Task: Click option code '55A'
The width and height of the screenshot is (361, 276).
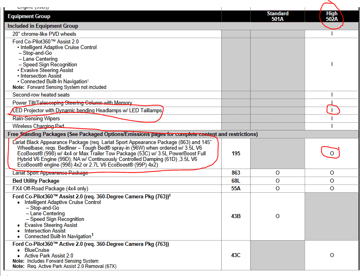Action: pyautogui.click(x=236, y=189)
